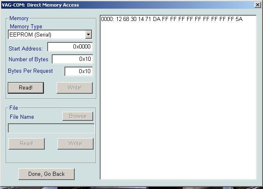The height and width of the screenshot is (189, 263).
Task: Click the last byte 5A in hex output
Action: pos(239,19)
